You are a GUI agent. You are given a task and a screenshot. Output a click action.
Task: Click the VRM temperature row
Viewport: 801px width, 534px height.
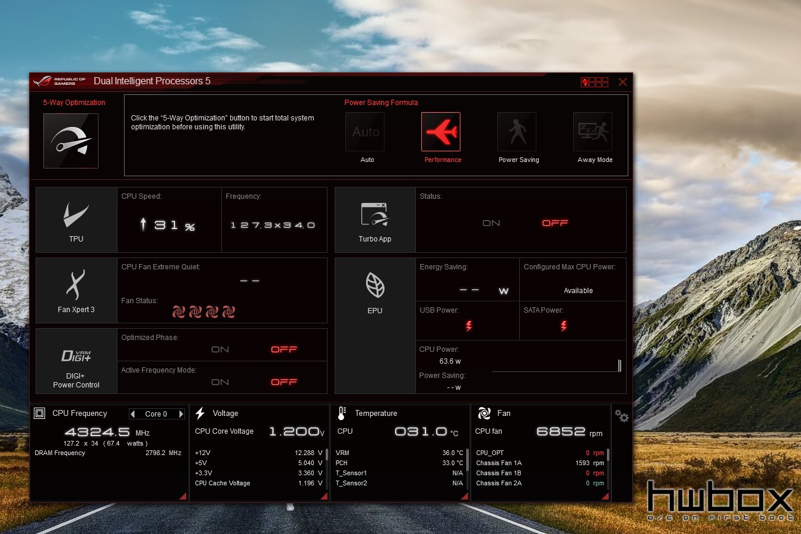[x=399, y=453]
